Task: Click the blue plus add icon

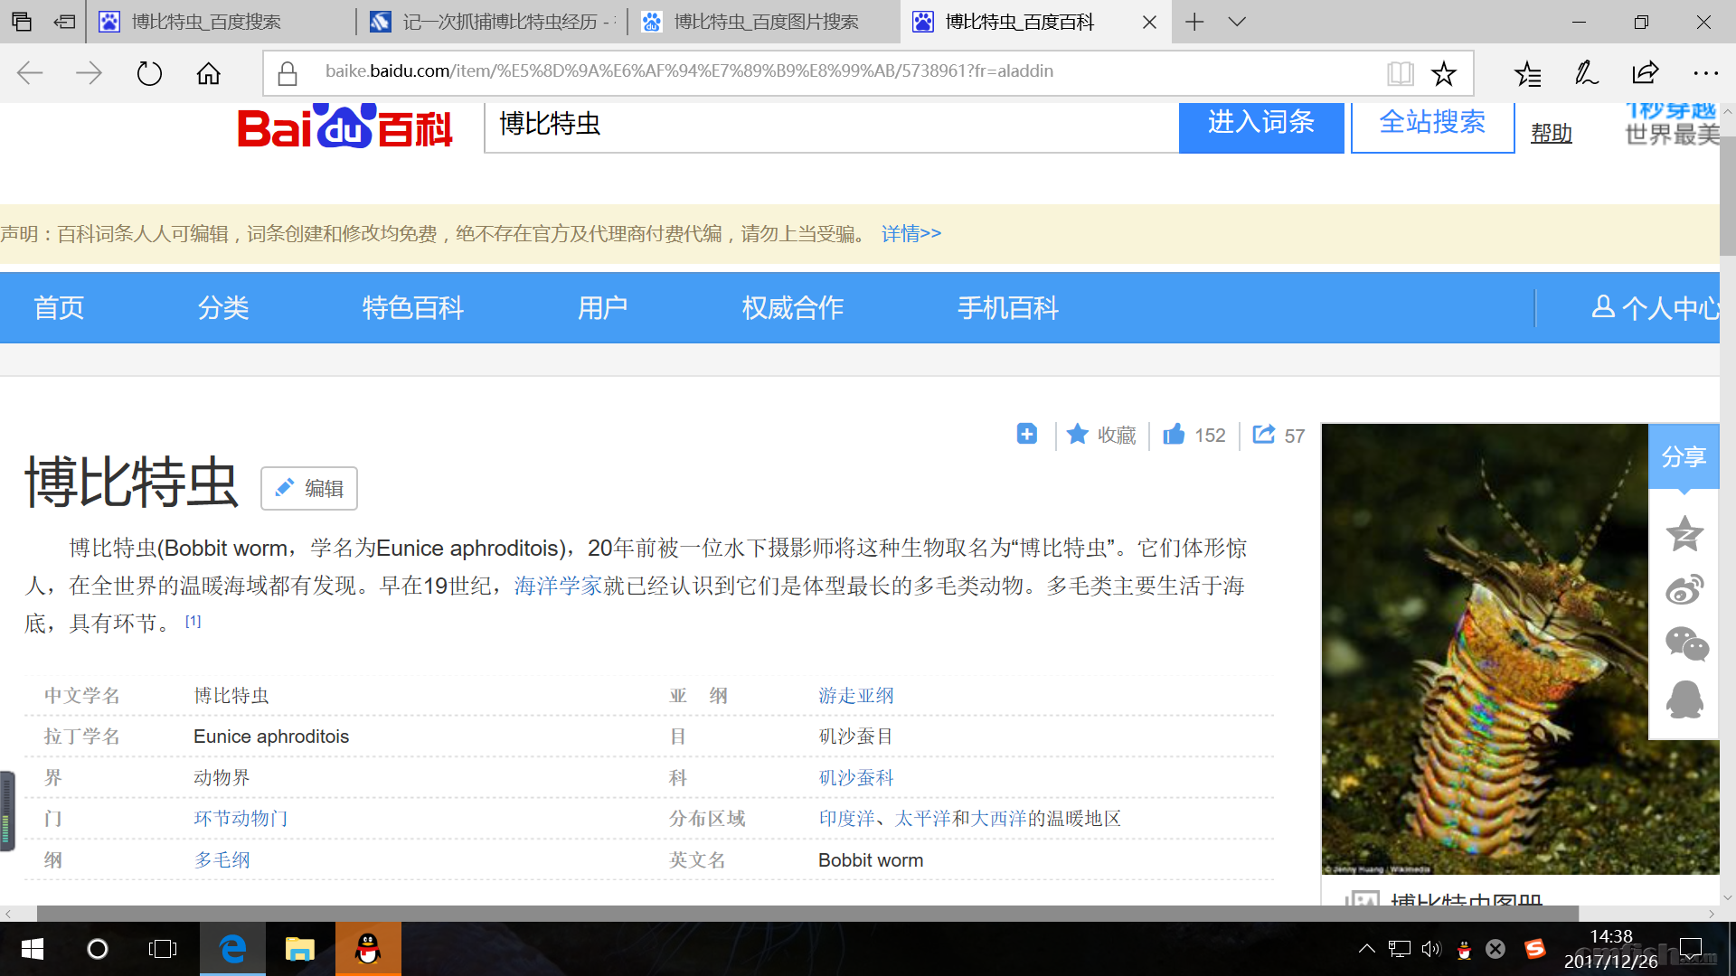Action: 1027,434
